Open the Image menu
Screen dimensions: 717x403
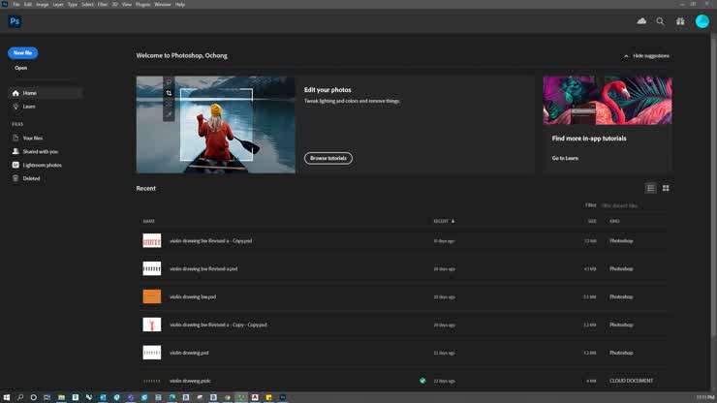(x=42, y=4)
